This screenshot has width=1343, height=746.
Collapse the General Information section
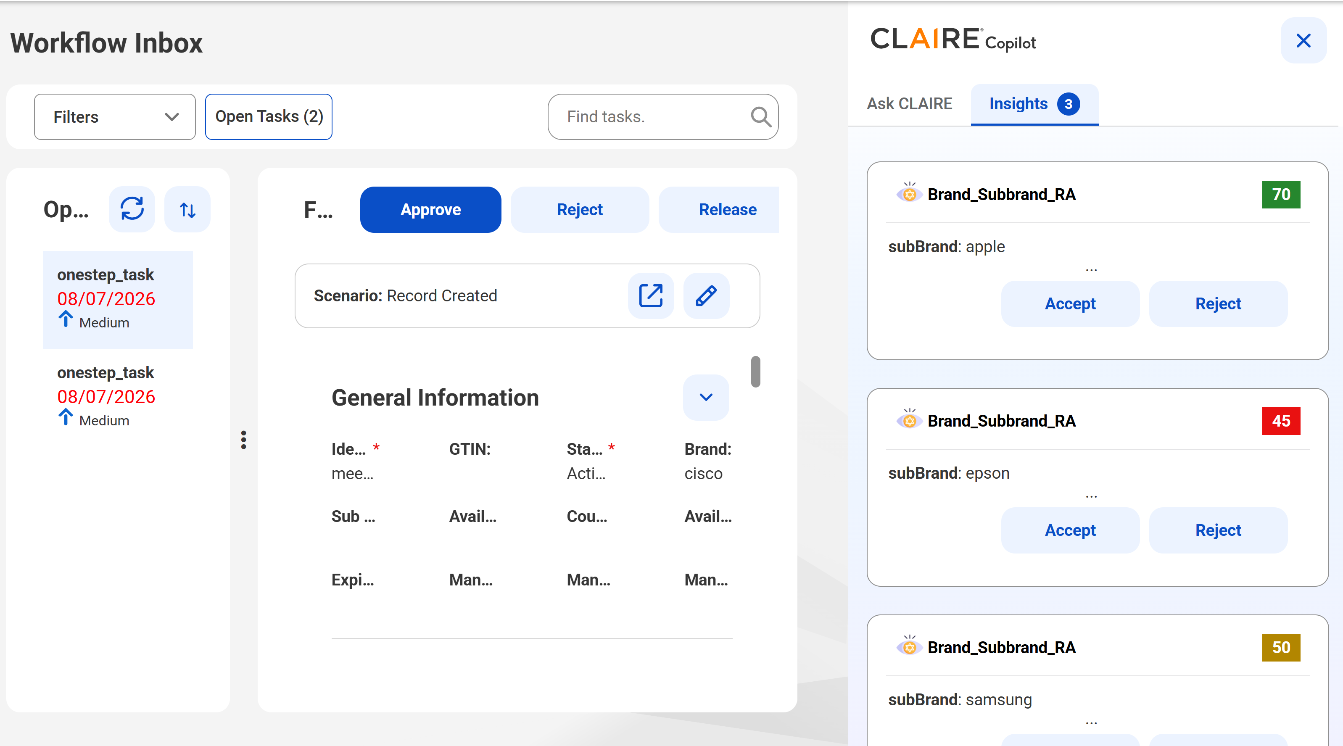point(706,397)
